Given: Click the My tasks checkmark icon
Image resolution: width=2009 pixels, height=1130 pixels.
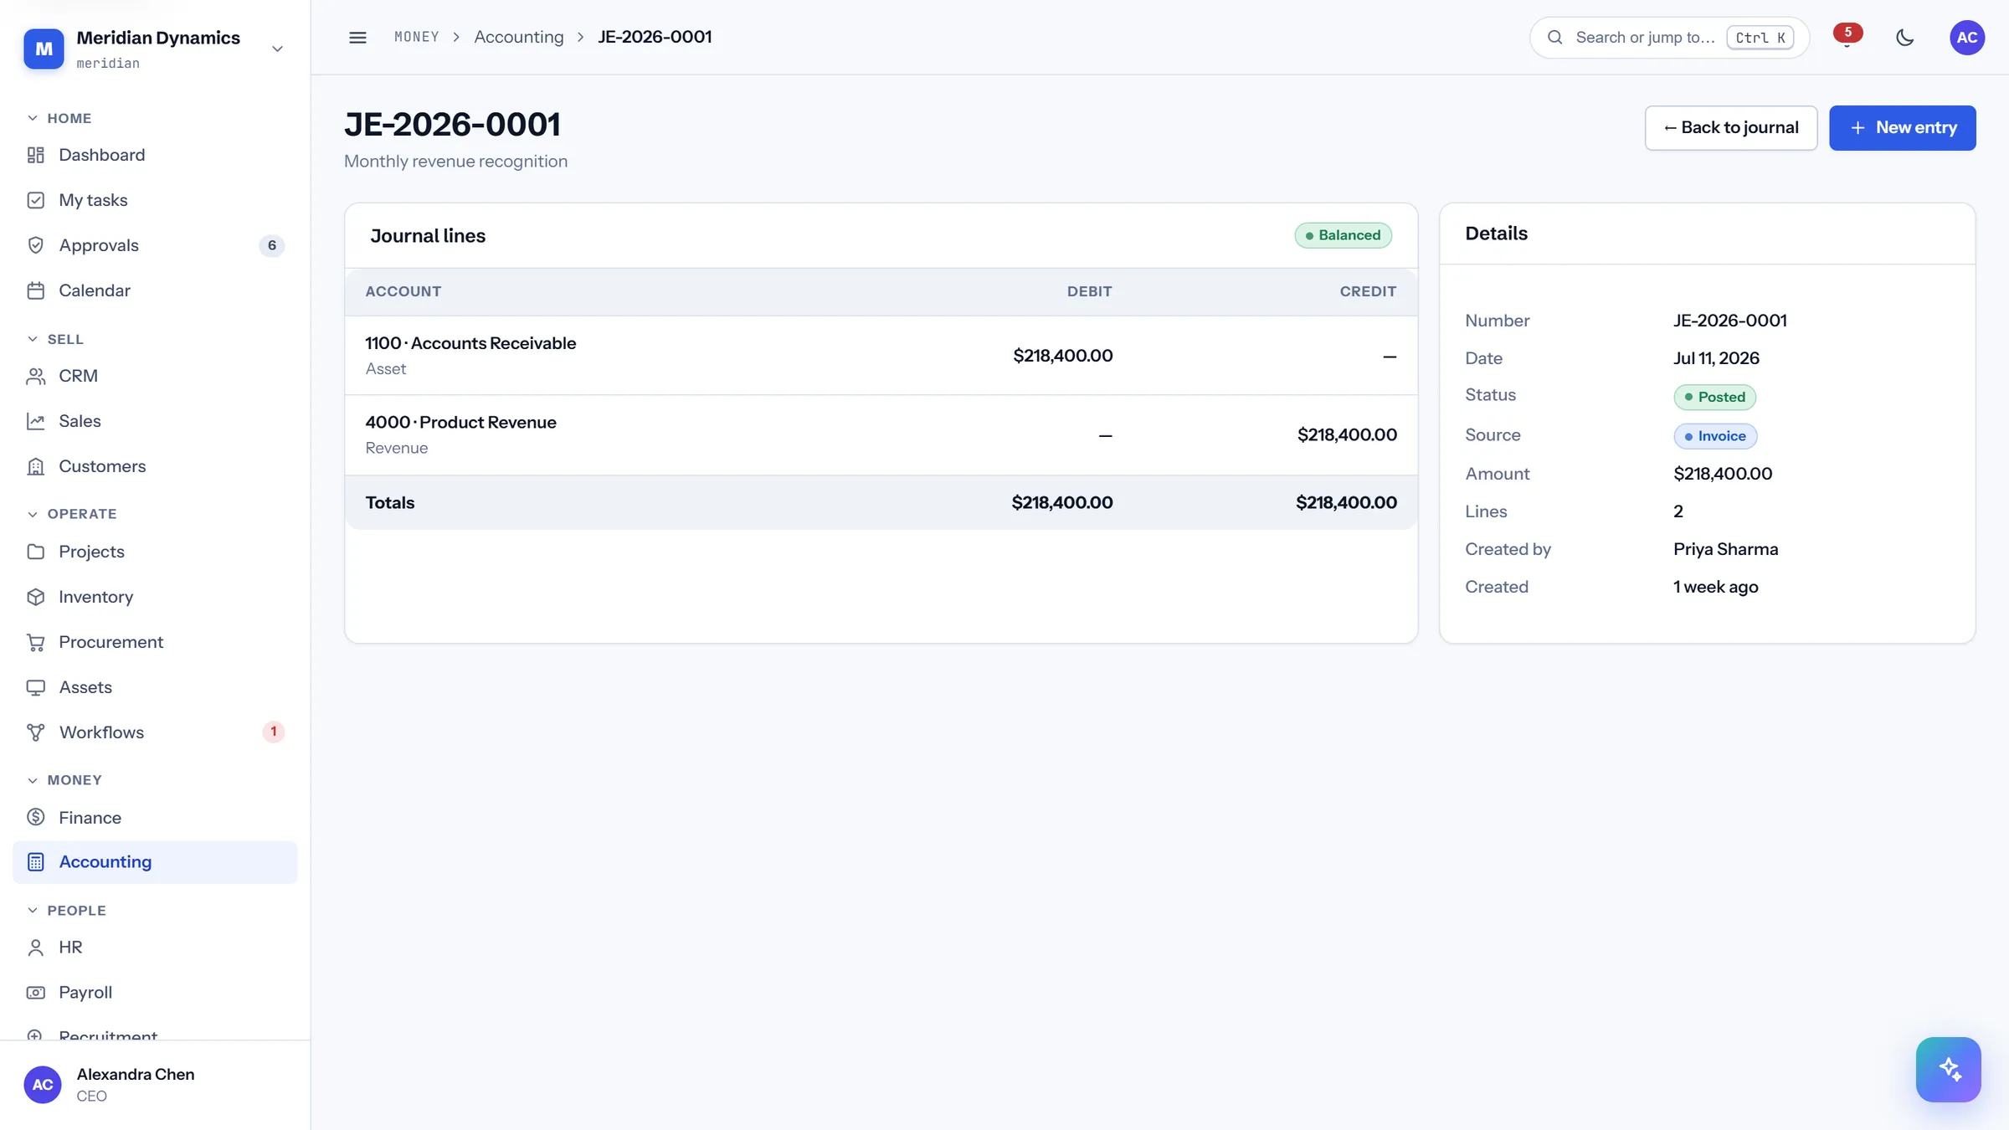Looking at the screenshot, I should pyautogui.click(x=35, y=200).
